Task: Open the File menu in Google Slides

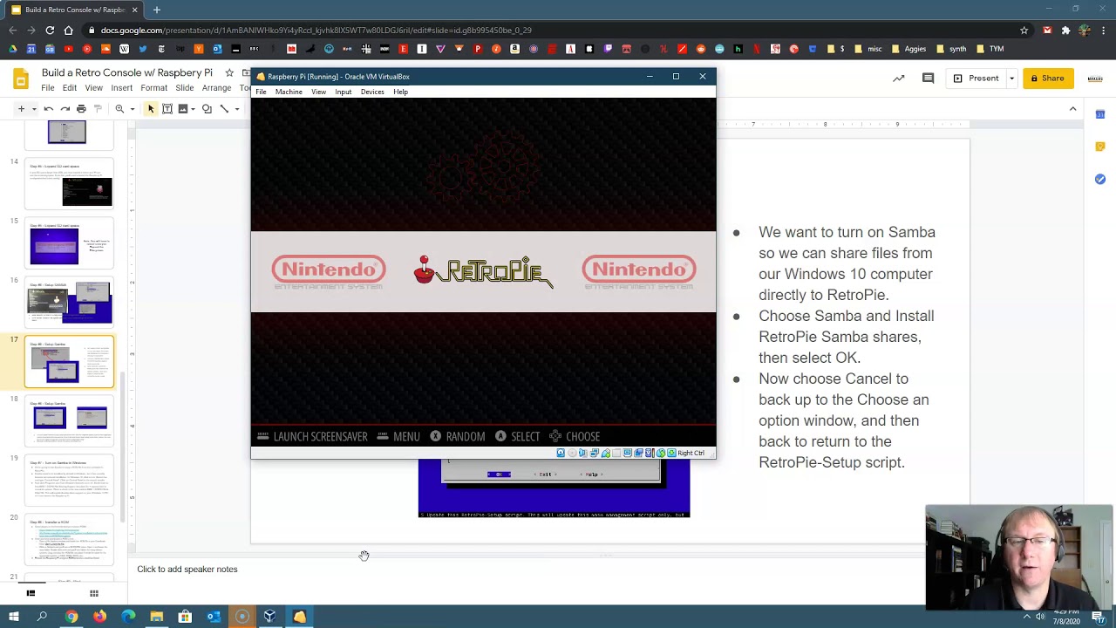Action: coord(48,88)
